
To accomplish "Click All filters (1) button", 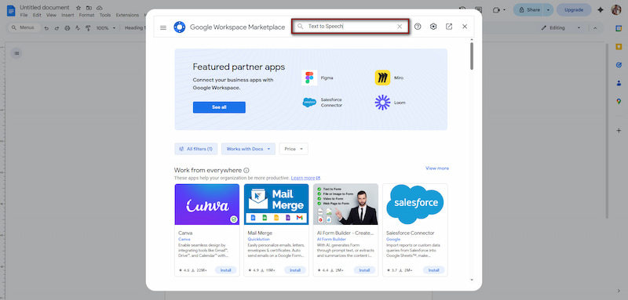I will (x=195, y=149).
